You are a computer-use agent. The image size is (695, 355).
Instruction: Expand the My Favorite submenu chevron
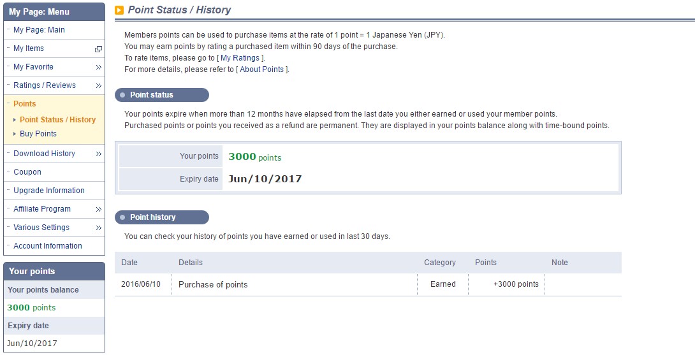pyautogui.click(x=98, y=67)
